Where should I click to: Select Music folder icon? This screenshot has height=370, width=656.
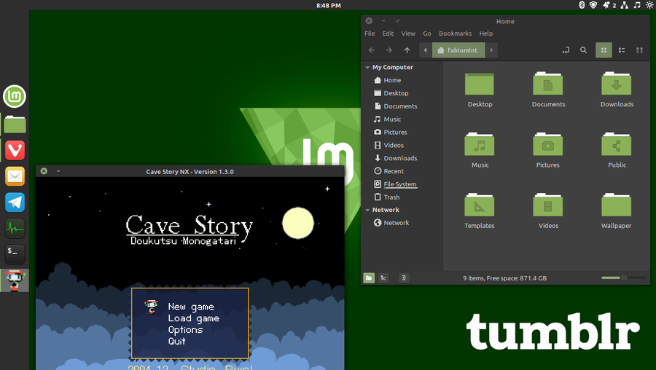480,145
